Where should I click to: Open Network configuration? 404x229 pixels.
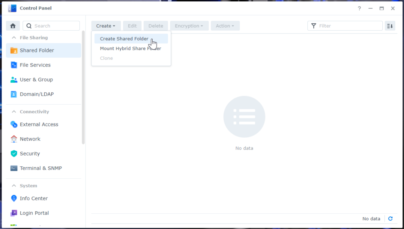tap(30, 139)
